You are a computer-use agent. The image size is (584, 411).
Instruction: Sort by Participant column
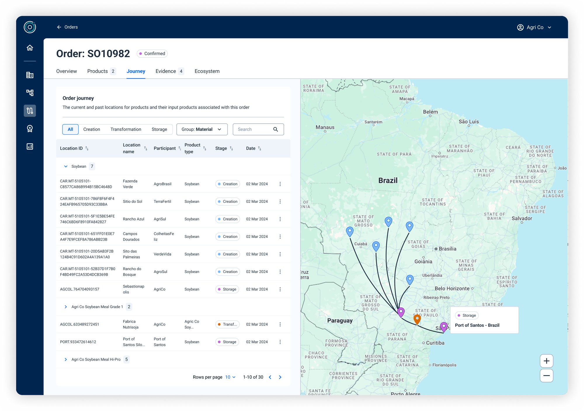point(180,148)
